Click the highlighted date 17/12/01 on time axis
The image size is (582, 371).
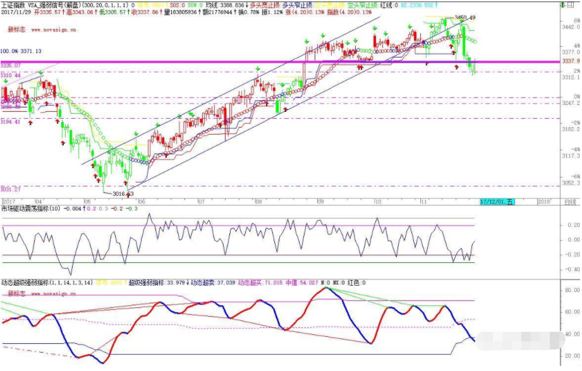497,202
